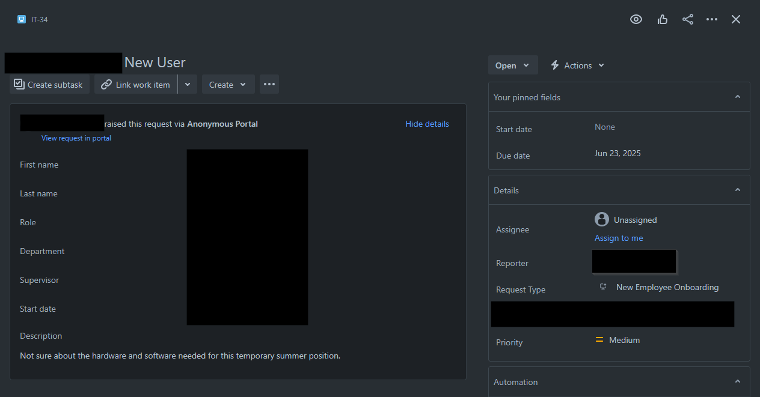Click the description text about summer position
Screen dimensions: 760x397
180,356
